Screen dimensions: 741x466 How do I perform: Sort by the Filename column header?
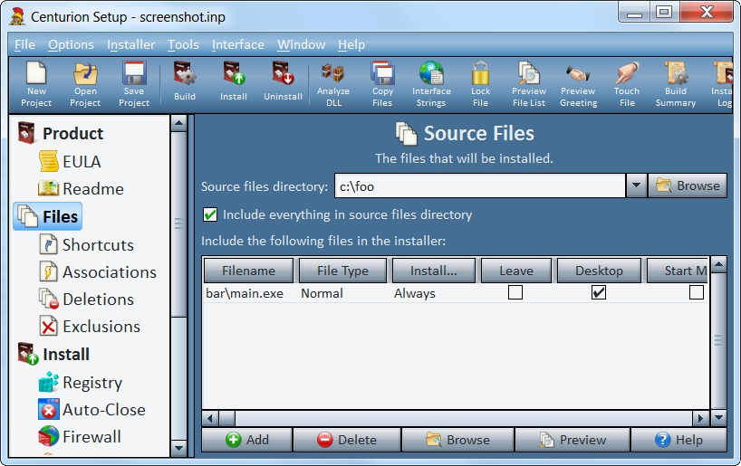[x=248, y=271]
